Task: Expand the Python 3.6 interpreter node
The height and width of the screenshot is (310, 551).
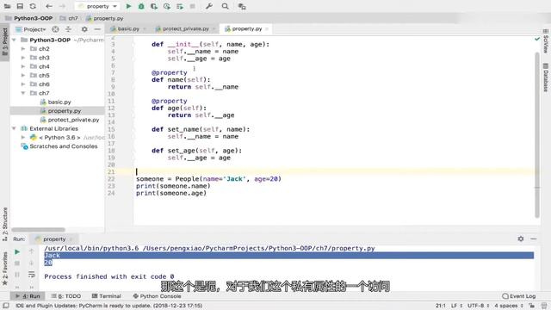Action: click(23, 138)
